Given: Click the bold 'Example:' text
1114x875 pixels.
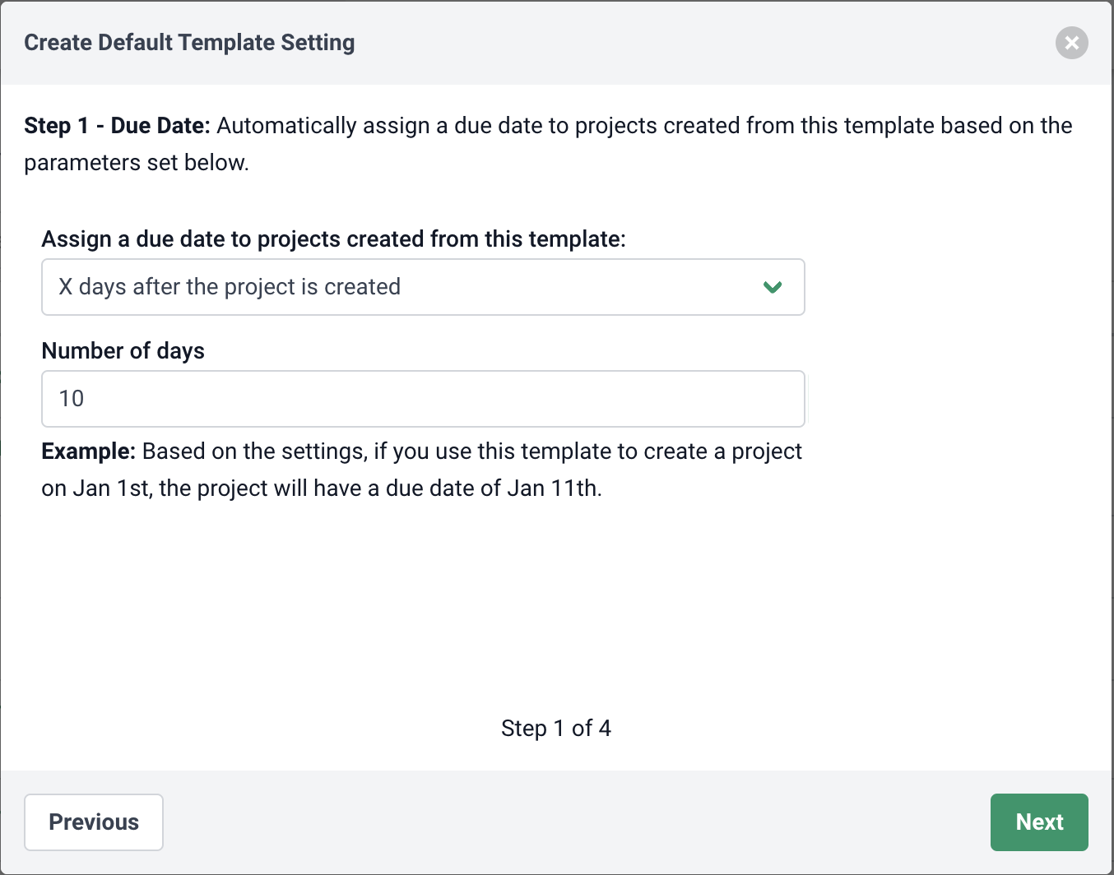Looking at the screenshot, I should tap(89, 451).
